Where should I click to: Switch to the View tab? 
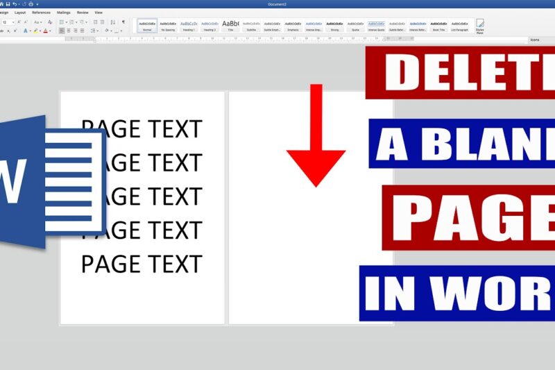99,12
